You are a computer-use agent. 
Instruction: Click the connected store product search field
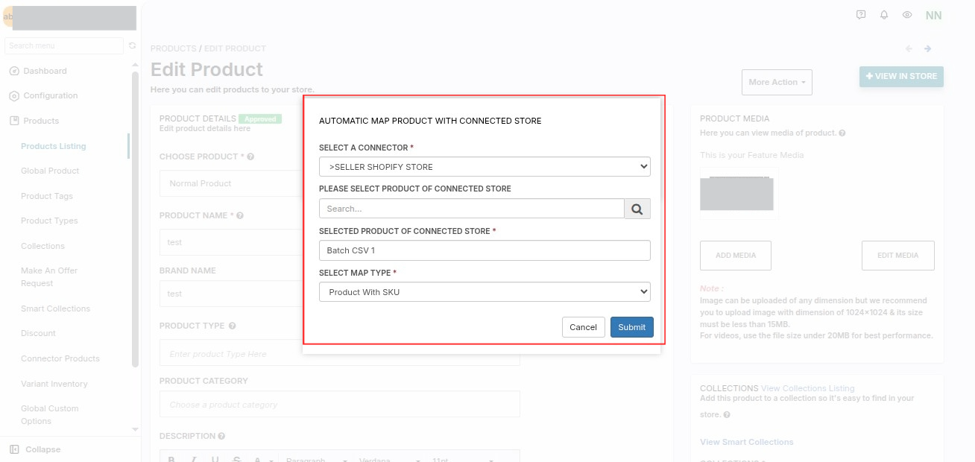pos(472,209)
